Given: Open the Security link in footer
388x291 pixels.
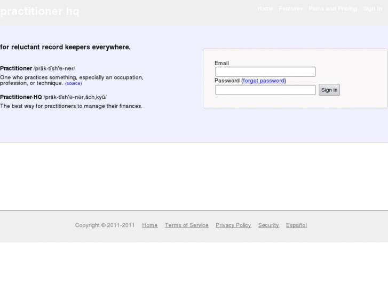Looking at the screenshot, I should [268, 225].
